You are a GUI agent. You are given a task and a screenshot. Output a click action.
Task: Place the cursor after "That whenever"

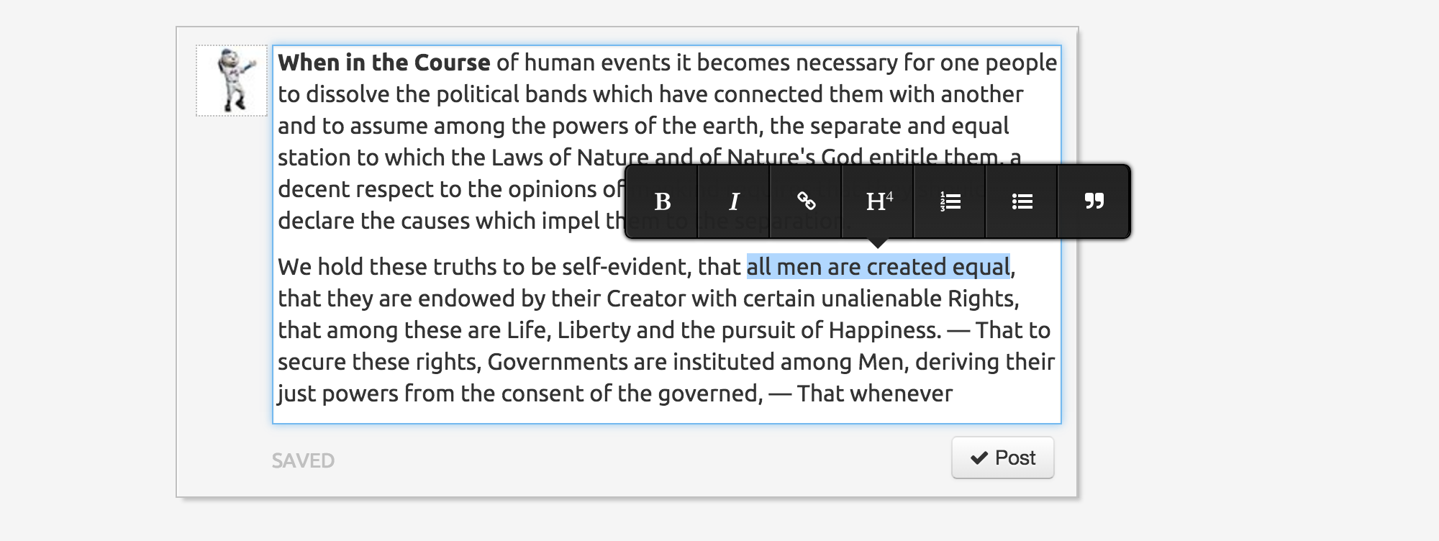[953, 394]
